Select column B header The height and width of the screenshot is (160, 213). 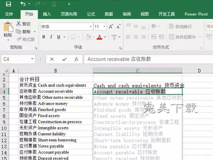pos(56,70)
